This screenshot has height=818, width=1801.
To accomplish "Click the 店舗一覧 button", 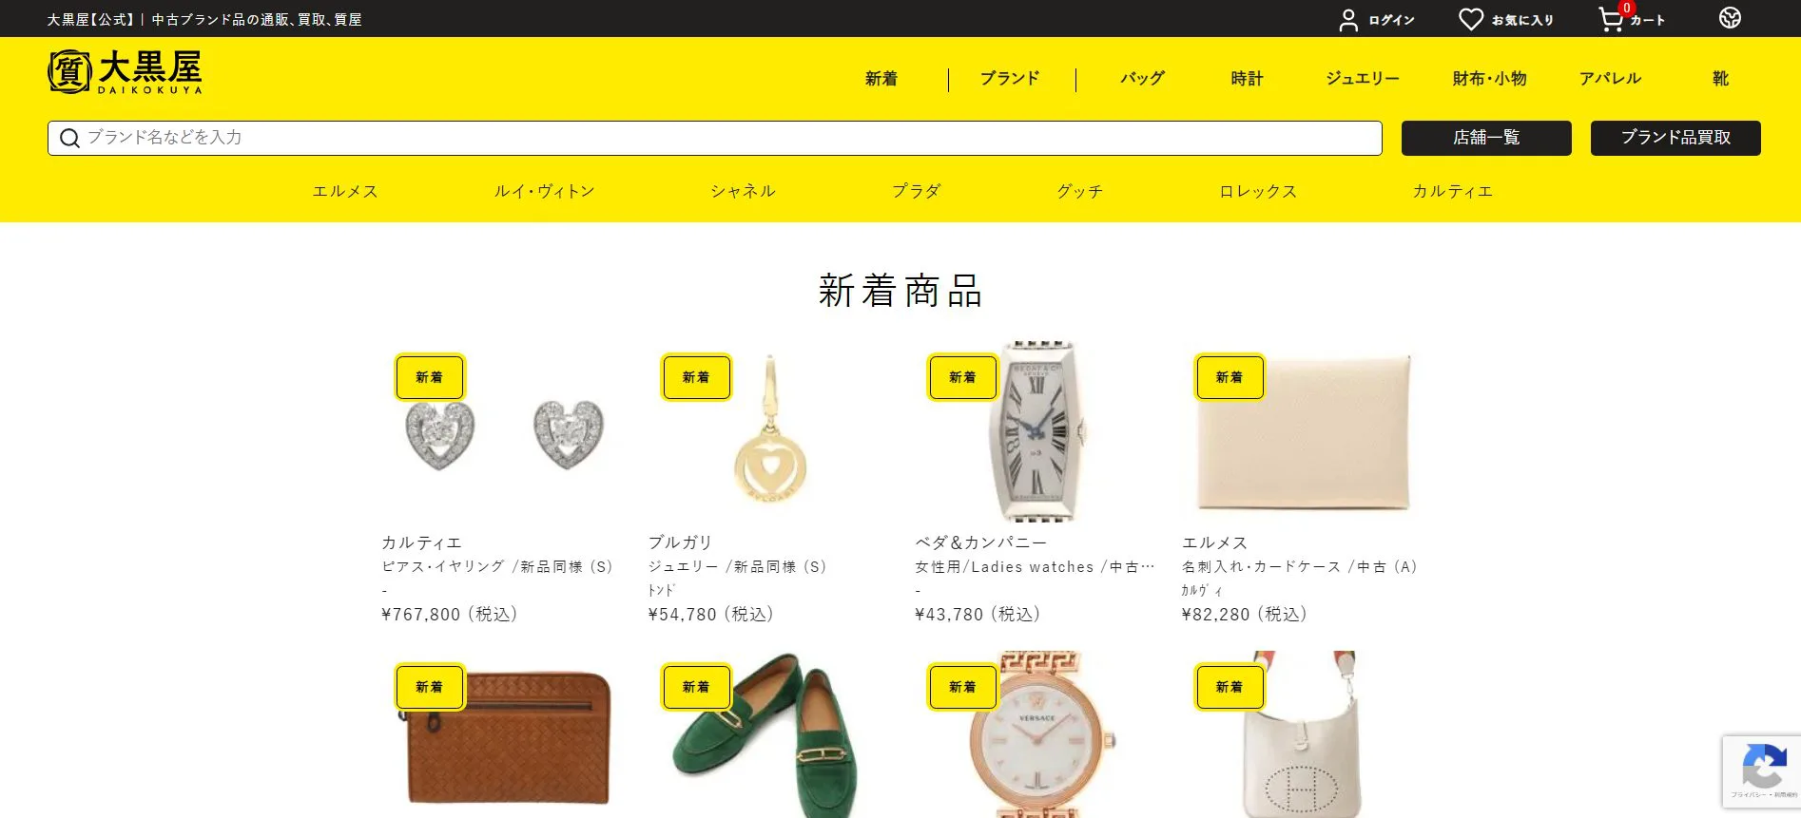I will (1486, 138).
